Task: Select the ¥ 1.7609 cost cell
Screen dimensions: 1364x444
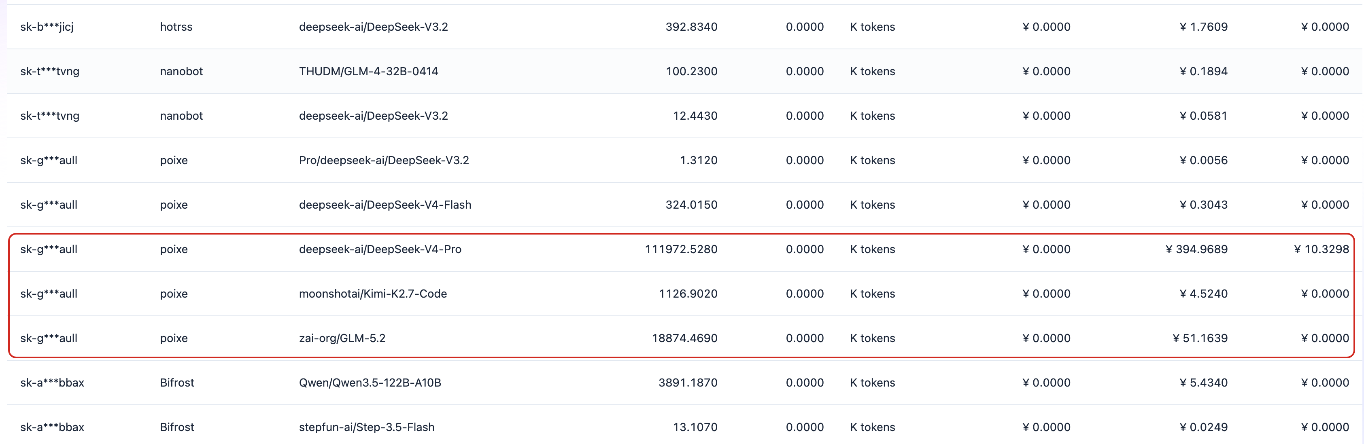Action: (x=1203, y=27)
